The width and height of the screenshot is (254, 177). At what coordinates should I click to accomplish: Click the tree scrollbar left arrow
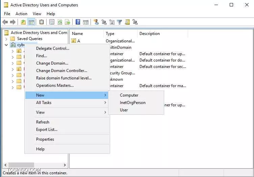[x=5, y=165]
